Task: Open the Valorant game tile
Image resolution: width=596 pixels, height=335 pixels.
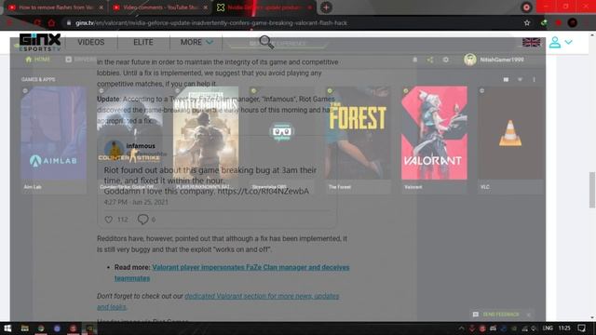Action: (434, 140)
